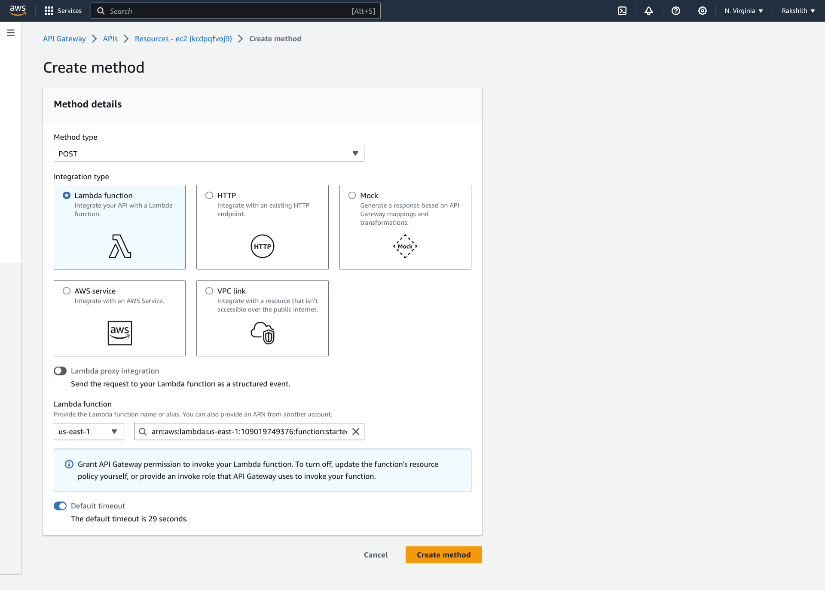
Task: Expand the left navigation hamburger menu
Action: pyautogui.click(x=11, y=33)
